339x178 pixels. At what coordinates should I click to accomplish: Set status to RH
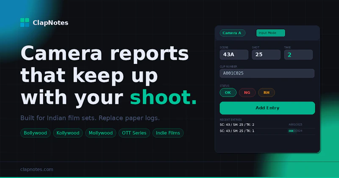click(267, 92)
